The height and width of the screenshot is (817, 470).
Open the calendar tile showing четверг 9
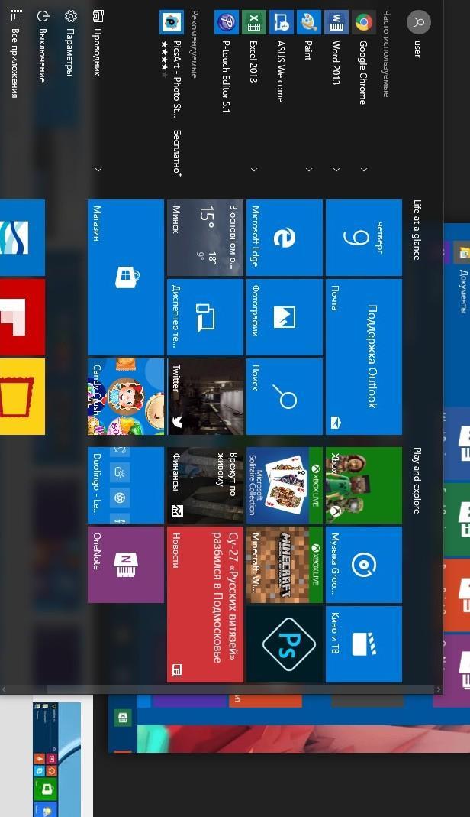point(363,238)
